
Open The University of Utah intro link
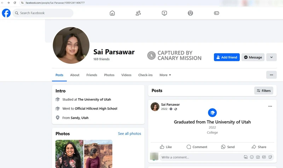(x=94, y=100)
